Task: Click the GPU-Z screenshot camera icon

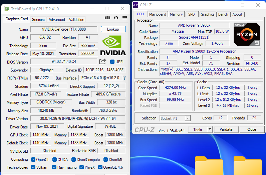Action: (x=107, y=18)
